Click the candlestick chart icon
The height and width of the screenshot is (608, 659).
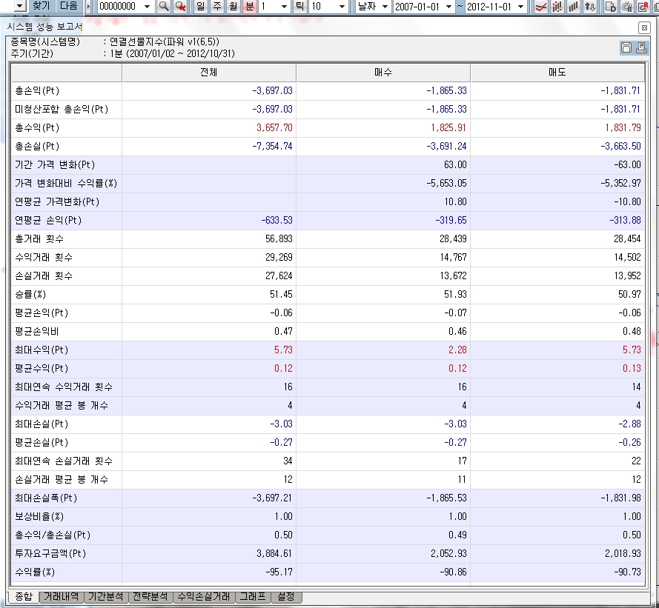click(x=557, y=7)
